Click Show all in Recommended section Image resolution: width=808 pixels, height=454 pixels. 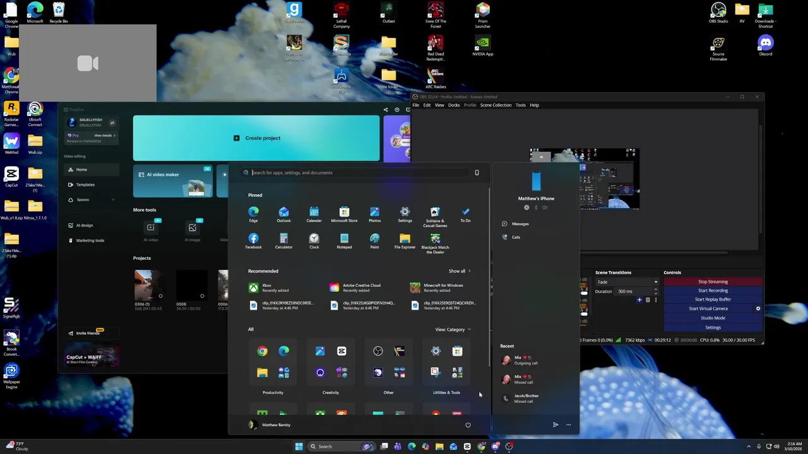point(460,271)
